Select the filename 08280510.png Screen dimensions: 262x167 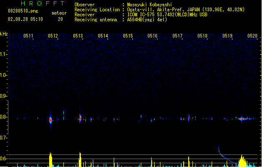(23, 11)
